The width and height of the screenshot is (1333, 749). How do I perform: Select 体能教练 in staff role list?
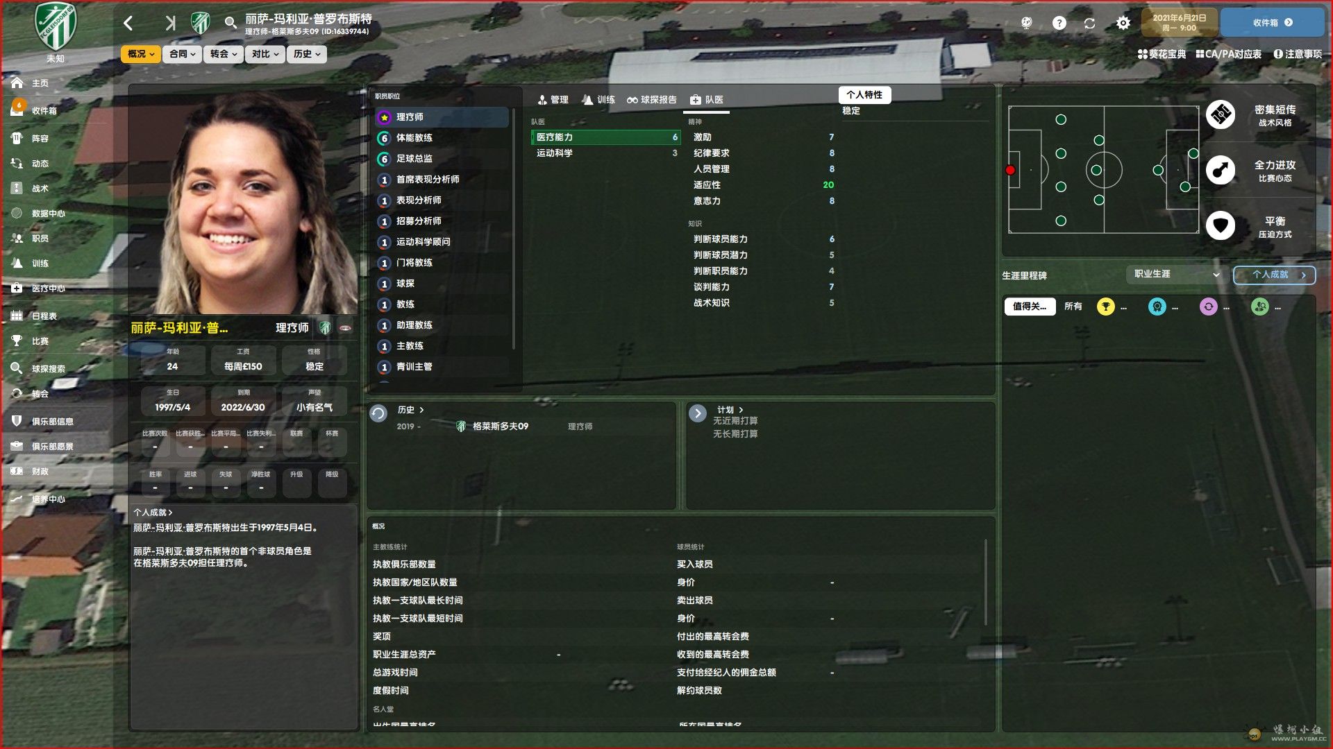click(x=414, y=138)
